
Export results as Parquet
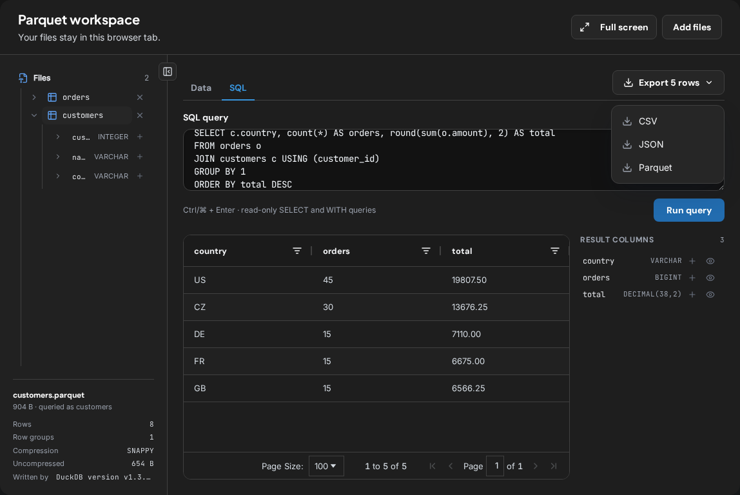[x=667, y=168]
